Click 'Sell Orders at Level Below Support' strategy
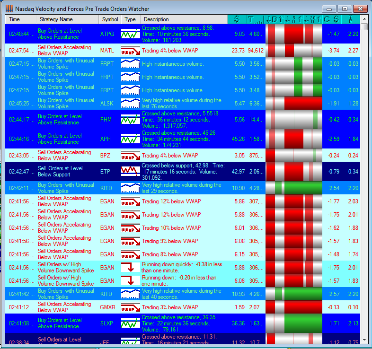This screenshot has width=372, height=349. 60,171
